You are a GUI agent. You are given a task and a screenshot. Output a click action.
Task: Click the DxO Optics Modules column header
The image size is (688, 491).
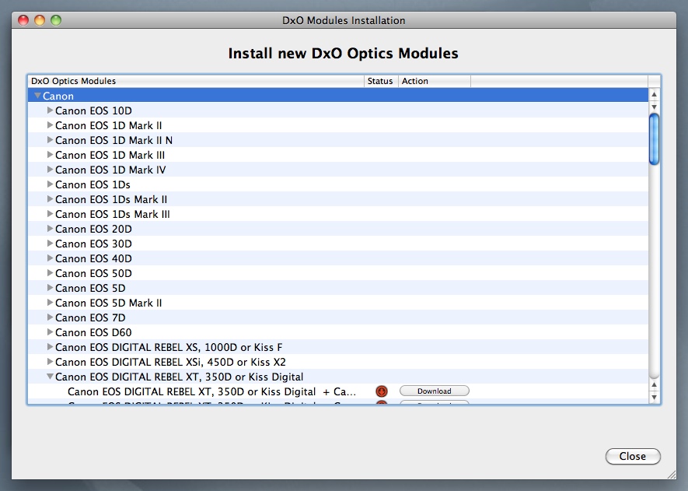click(194, 81)
